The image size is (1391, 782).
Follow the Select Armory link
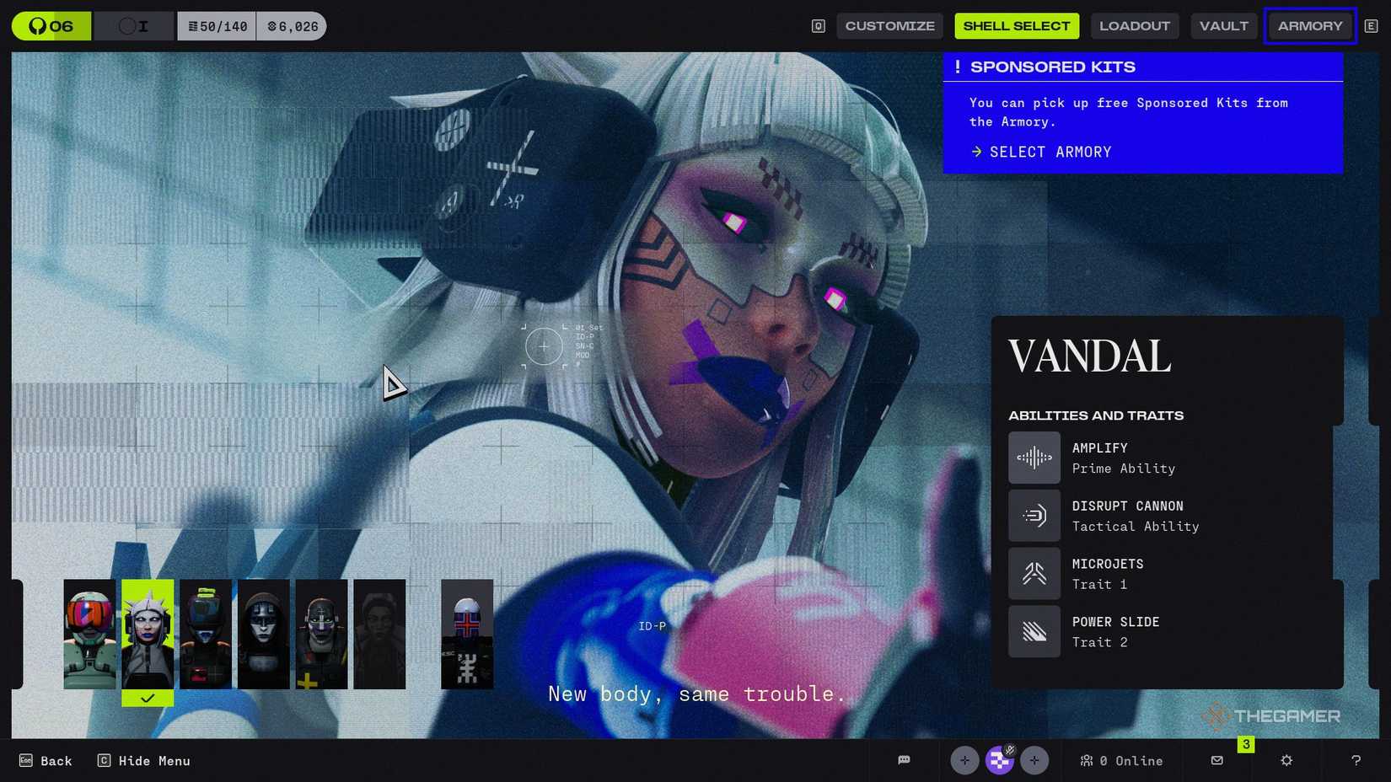[x=1040, y=152]
